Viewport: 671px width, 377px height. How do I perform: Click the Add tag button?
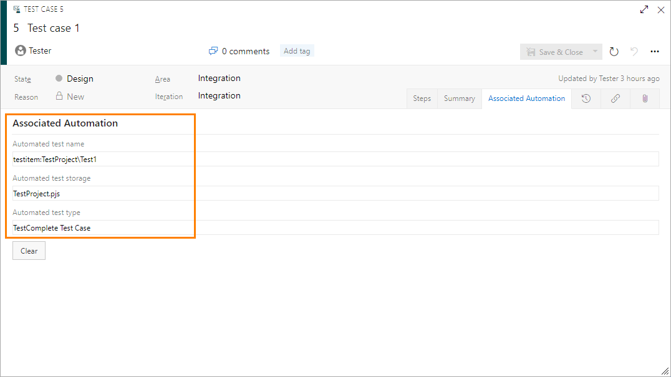click(x=296, y=50)
